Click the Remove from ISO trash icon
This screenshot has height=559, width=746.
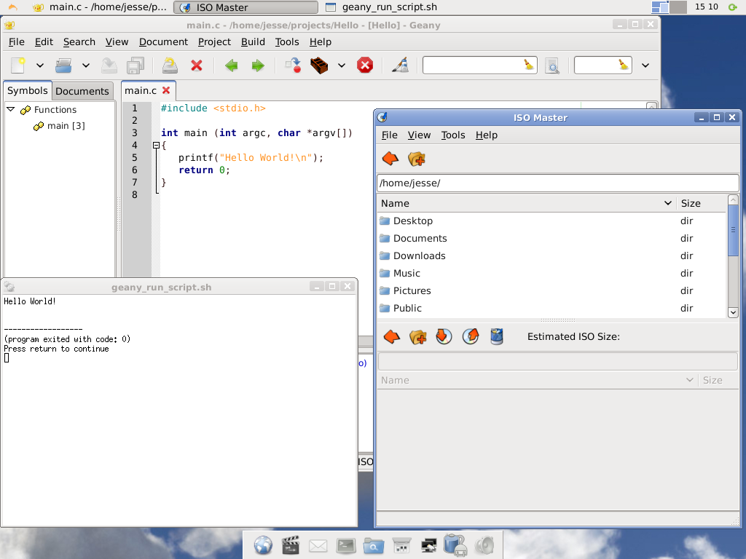pos(497,337)
